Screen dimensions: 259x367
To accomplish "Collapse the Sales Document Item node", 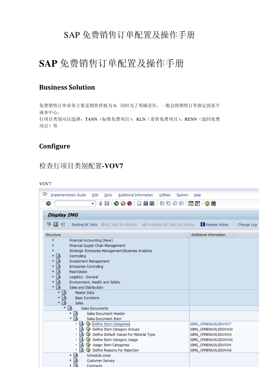I will 70,318.
